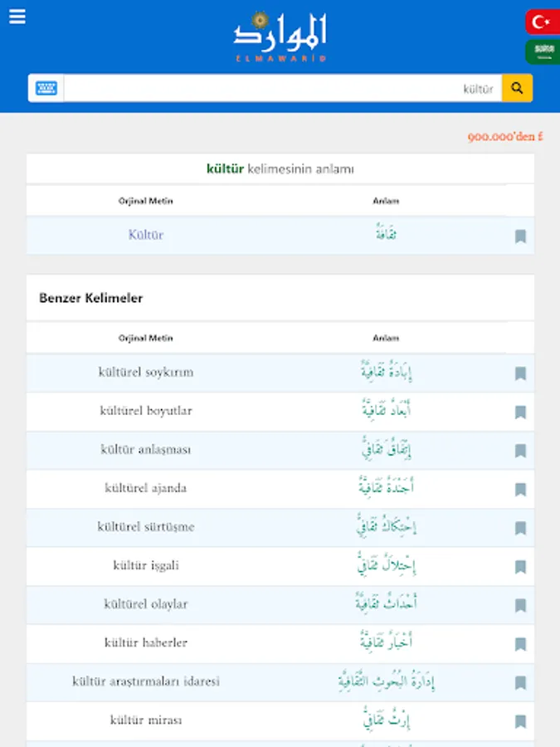This screenshot has height=747, width=560.
Task: Select the text kültür araştırmaları idaresi
Action: 146,681
